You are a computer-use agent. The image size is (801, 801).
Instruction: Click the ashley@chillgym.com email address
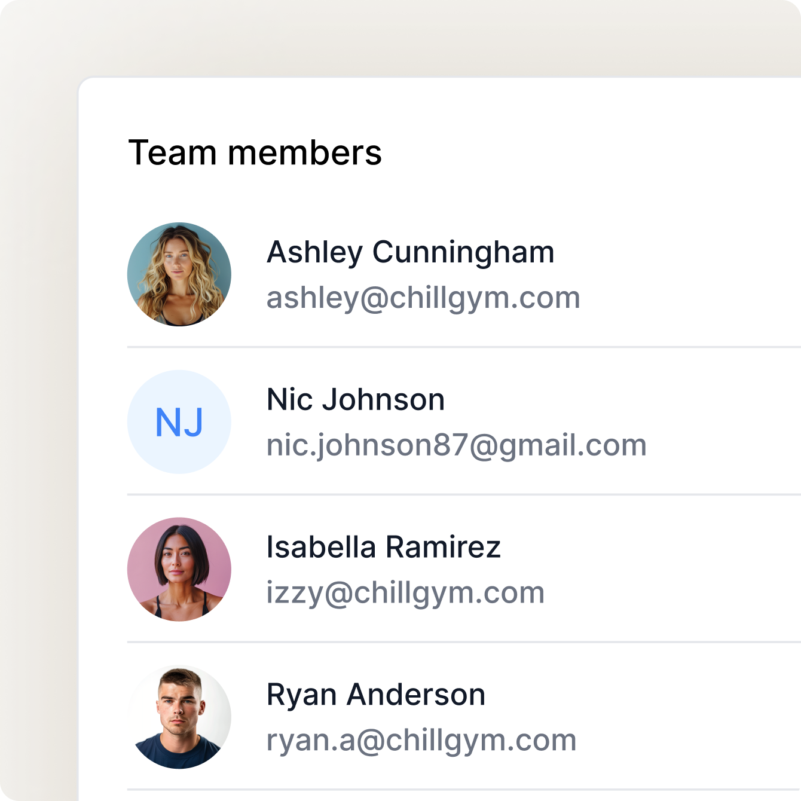click(423, 298)
